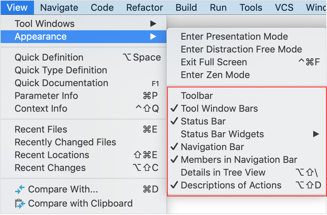This screenshot has height=215, width=327.
Task: Select Enter Presentation Mode
Action: click(x=234, y=37)
